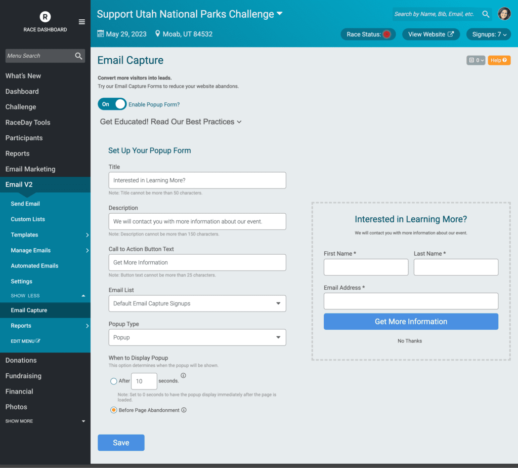Click the View Website button
Screen dimensions: 518x468
click(x=431, y=34)
